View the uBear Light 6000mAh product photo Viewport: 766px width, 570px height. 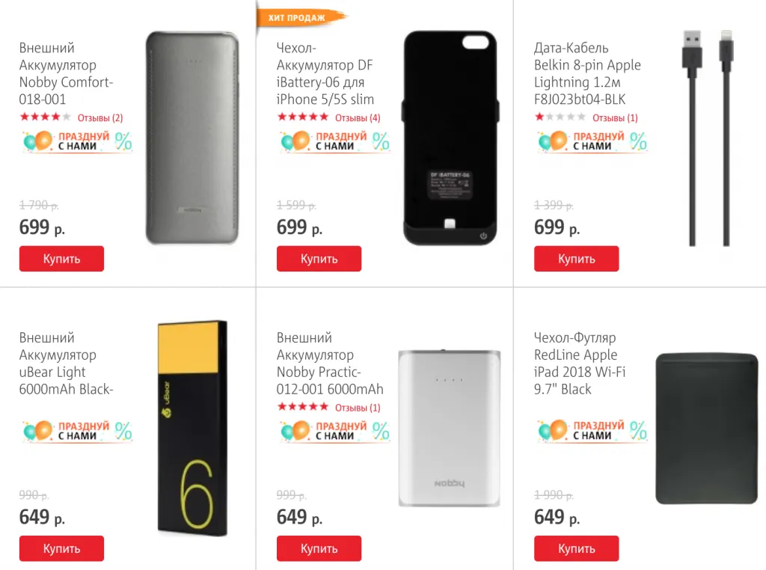192,428
